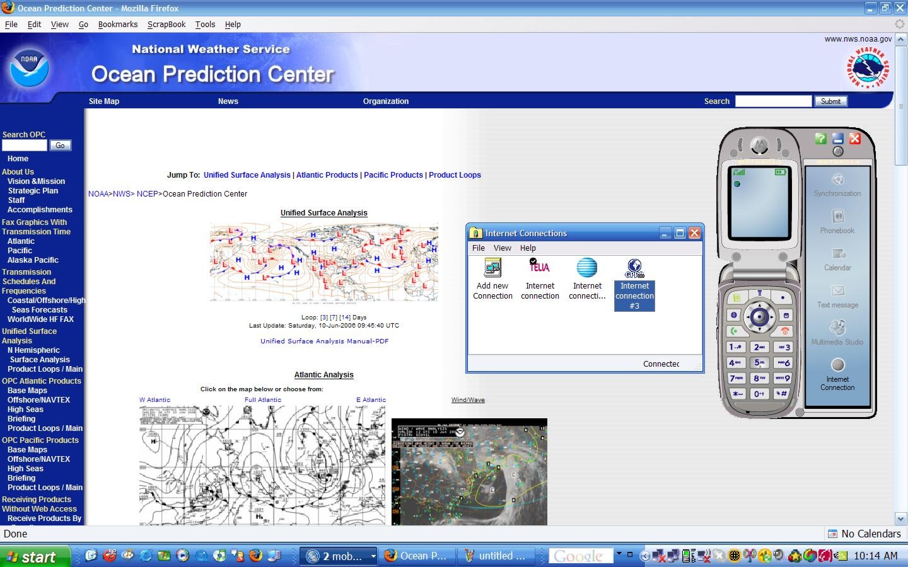
Task: Click No Calendars in the status bar
Action: click(864, 534)
